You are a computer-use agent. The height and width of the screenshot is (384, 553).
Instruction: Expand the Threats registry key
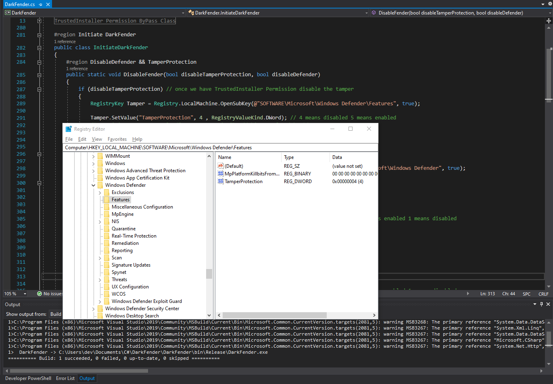point(100,280)
